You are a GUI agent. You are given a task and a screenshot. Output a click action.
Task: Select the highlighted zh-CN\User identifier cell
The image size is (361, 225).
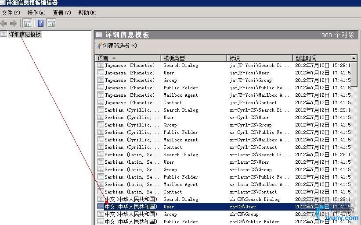242,207
